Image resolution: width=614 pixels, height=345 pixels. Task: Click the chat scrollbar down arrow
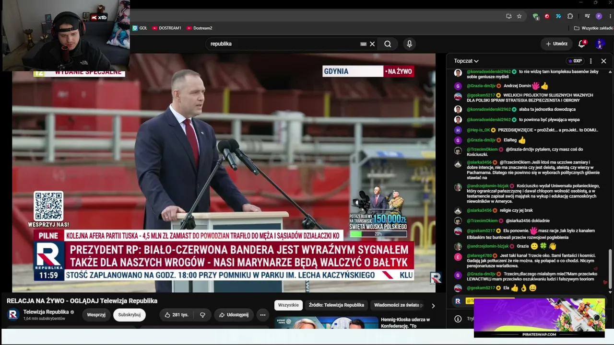click(x=610, y=292)
